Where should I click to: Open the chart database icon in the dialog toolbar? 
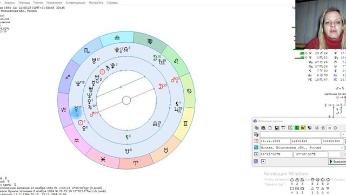(x=263, y=128)
